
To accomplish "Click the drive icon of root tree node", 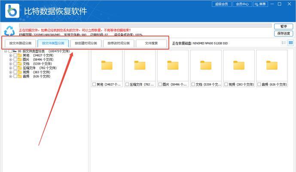I will click(15, 51).
